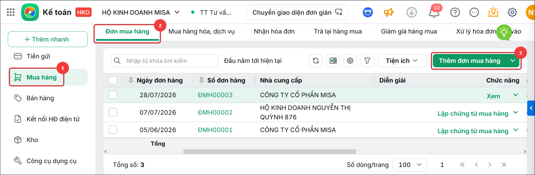Screen dimensions: 535x175
Task: Click the Thêm nhanh button
Action: (x=48, y=39)
